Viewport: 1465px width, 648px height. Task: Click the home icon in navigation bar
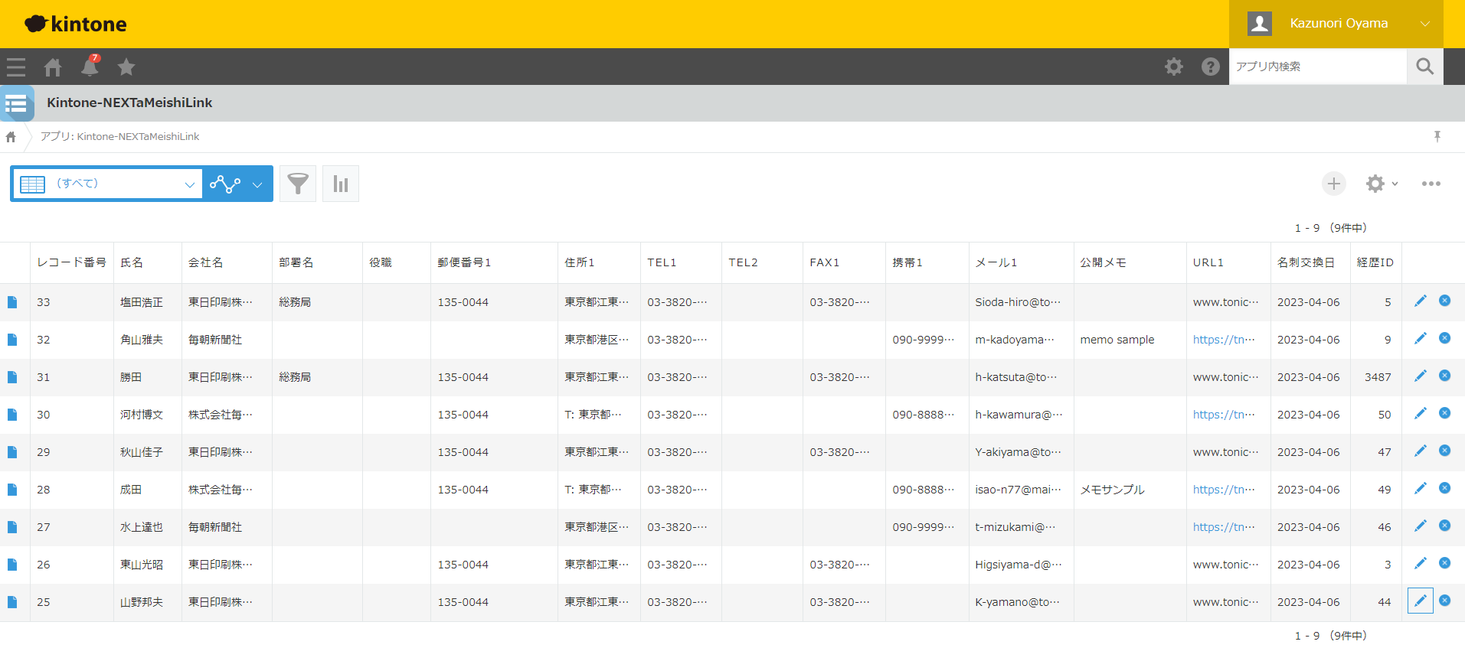coord(53,67)
